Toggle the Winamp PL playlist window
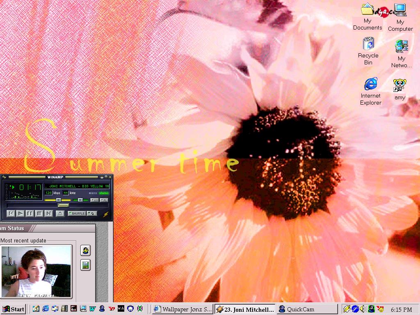This screenshot has width=420, height=315. click(x=104, y=200)
